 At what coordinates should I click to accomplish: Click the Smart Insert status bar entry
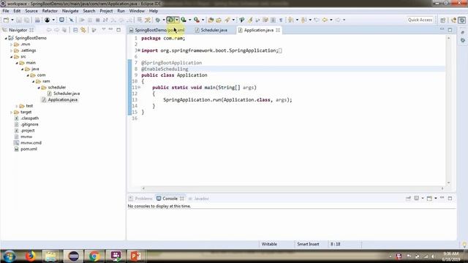pyautogui.click(x=308, y=244)
